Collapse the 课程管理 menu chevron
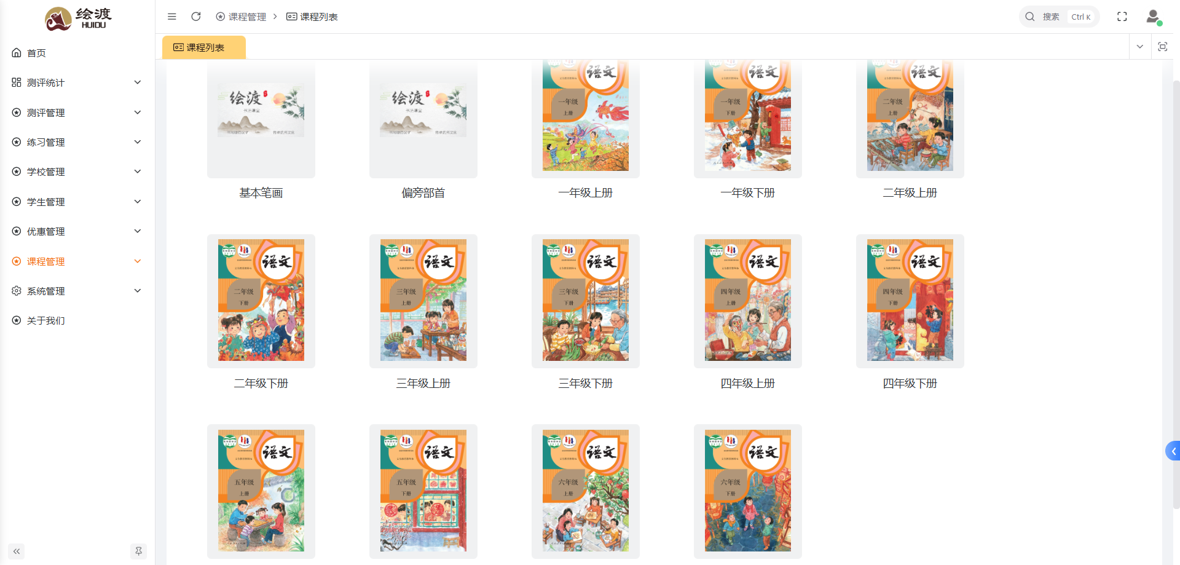The image size is (1180, 565). (x=138, y=261)
